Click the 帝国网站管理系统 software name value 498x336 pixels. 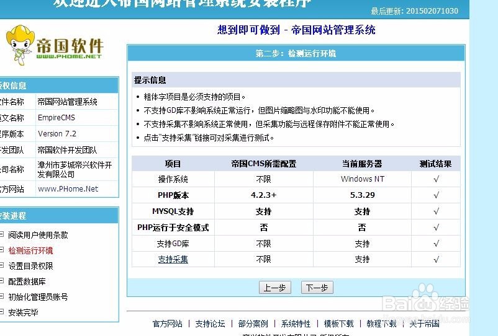(67, 102)
